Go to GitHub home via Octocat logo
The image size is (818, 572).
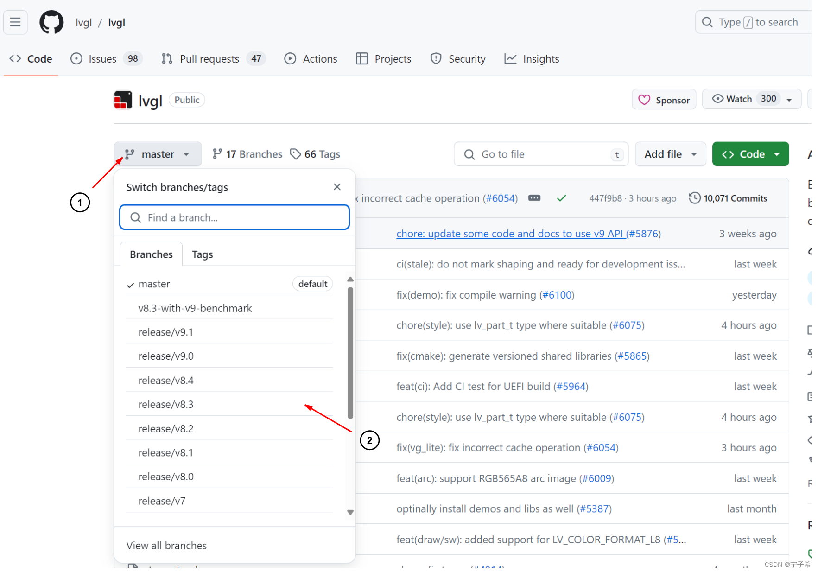click(51, 22)
